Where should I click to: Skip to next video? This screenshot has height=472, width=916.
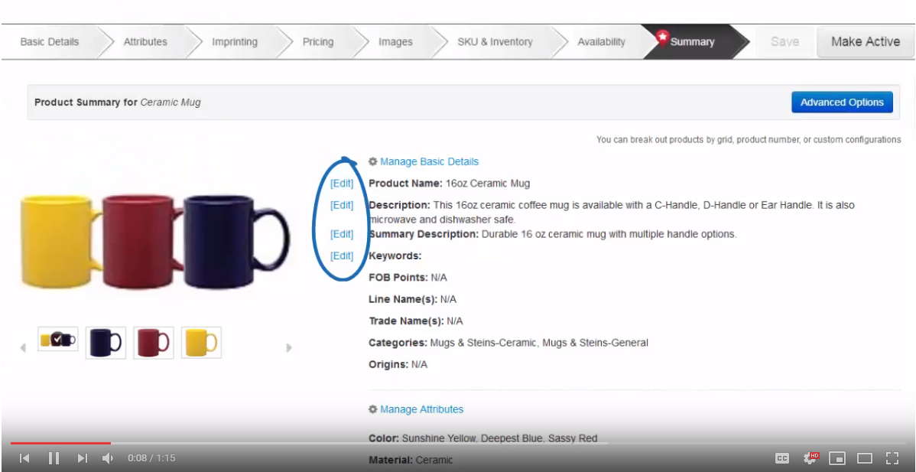(83, 458)
